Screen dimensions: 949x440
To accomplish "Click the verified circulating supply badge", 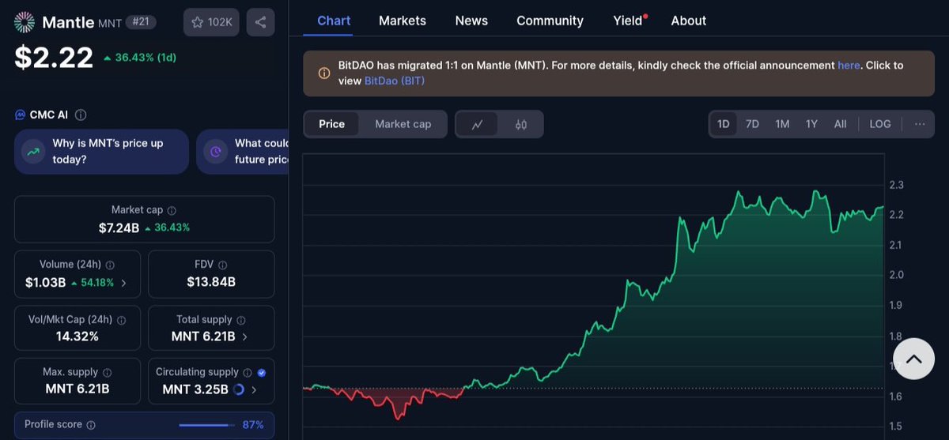I will tap(262, 372).
